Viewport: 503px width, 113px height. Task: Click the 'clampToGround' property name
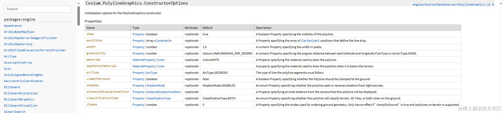coord(98,79)
